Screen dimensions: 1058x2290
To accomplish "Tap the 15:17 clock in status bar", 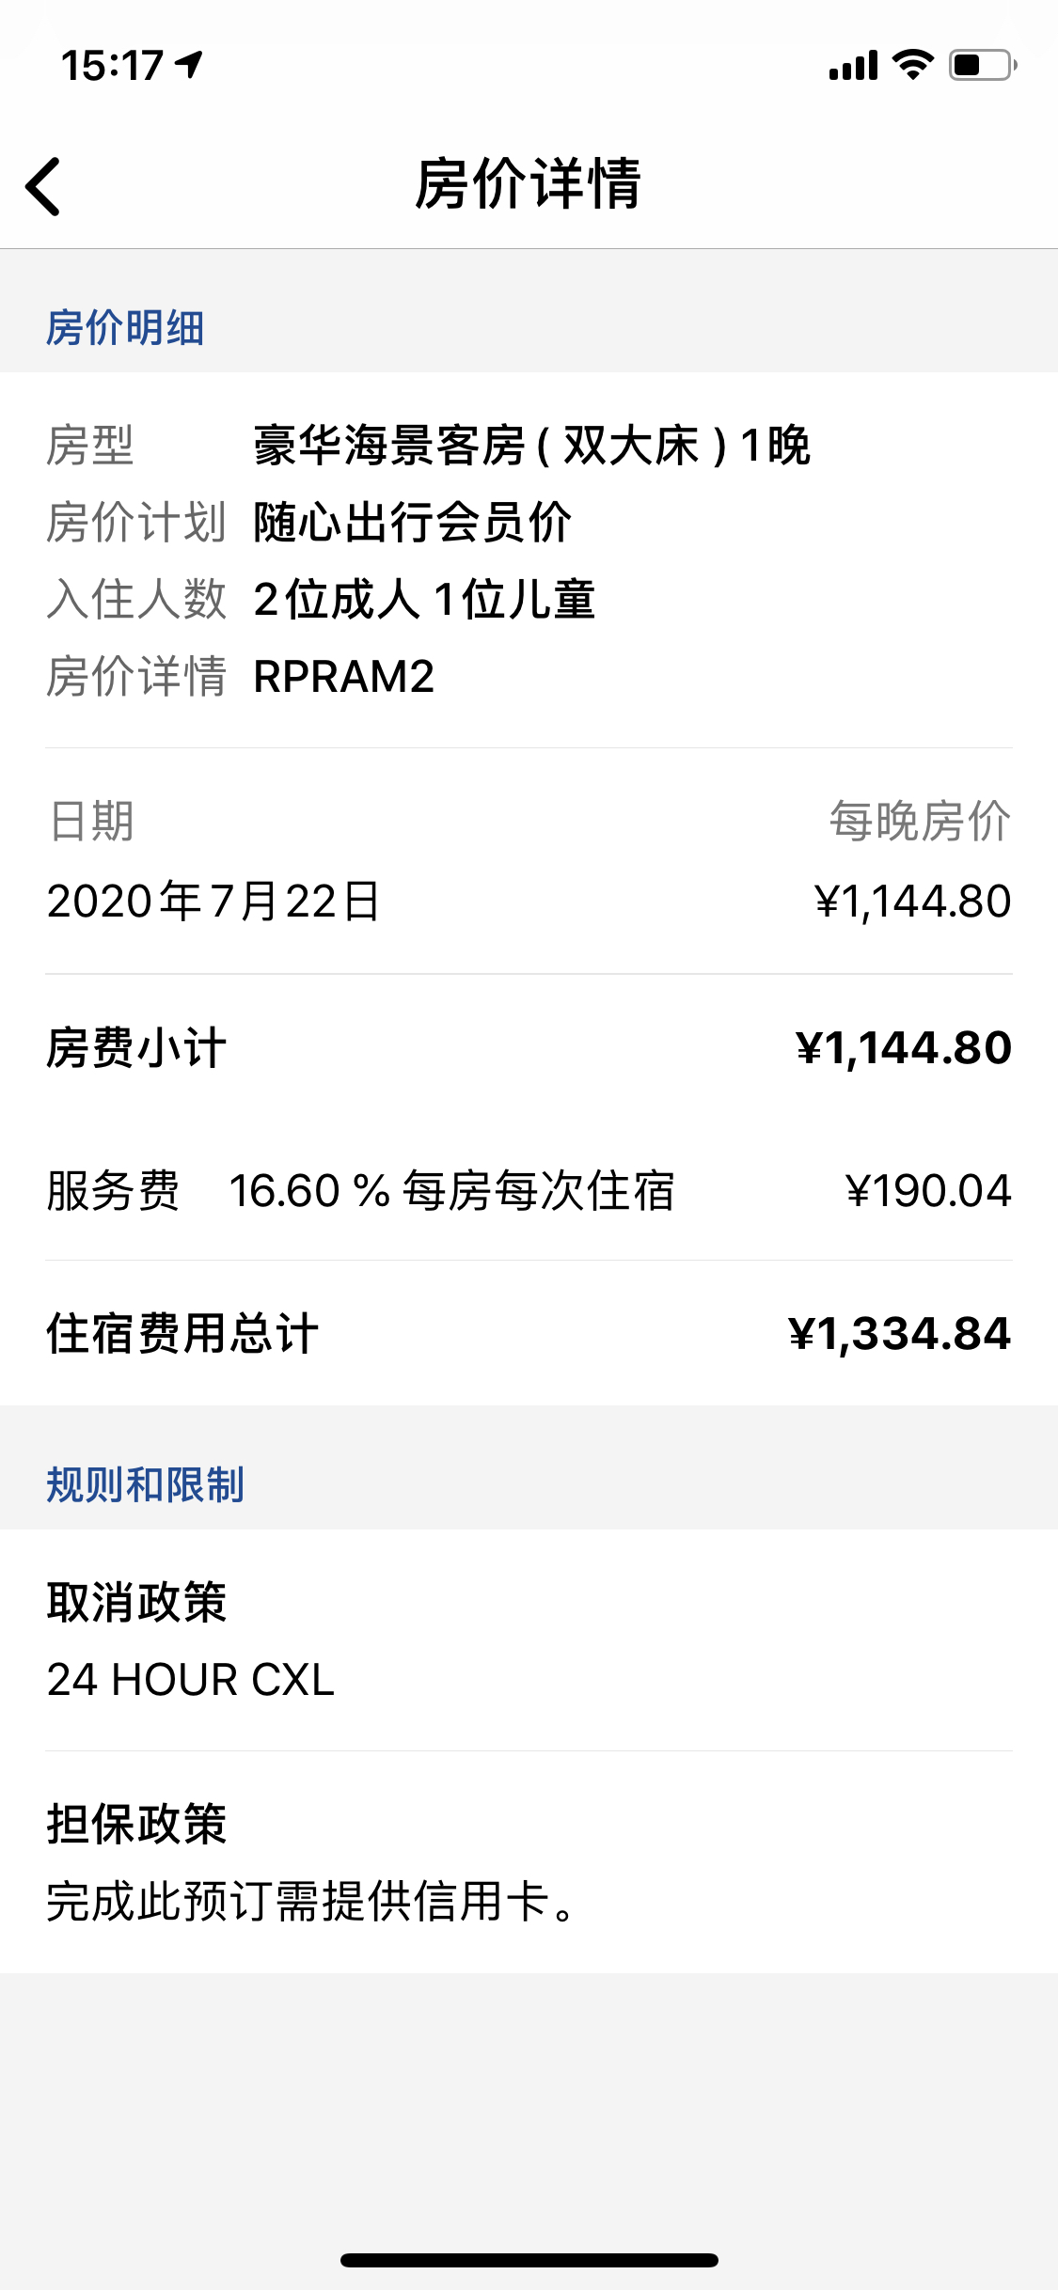I will click(x=113, y=66).
